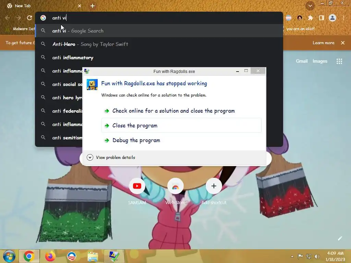Image resolution: width=351 pixels, height=263 pixels.
Task: Click Learn more on the info bar
Action: click(x=324, y=43)
